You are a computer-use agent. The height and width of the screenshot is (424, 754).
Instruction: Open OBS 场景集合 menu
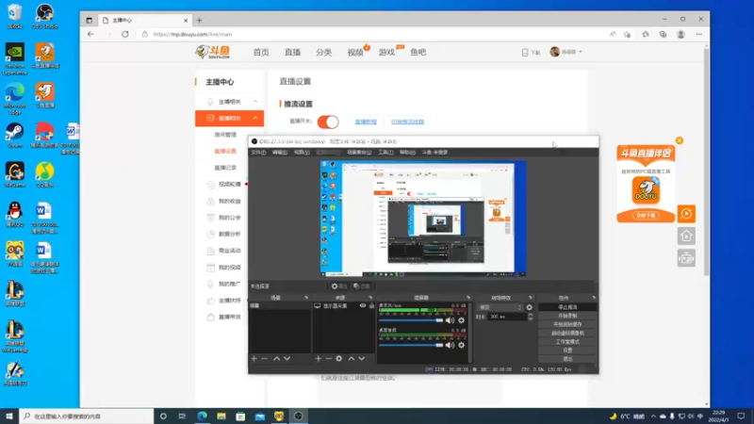click(x=359, y=153)
